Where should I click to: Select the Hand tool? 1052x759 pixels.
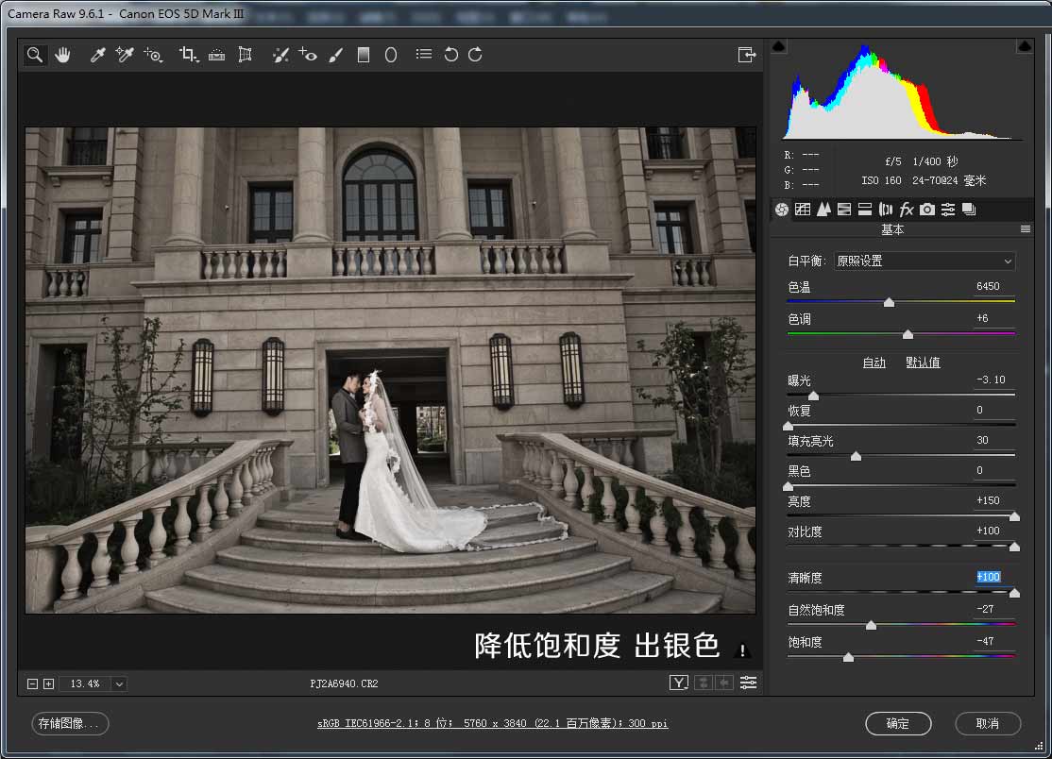coord(61,55)
